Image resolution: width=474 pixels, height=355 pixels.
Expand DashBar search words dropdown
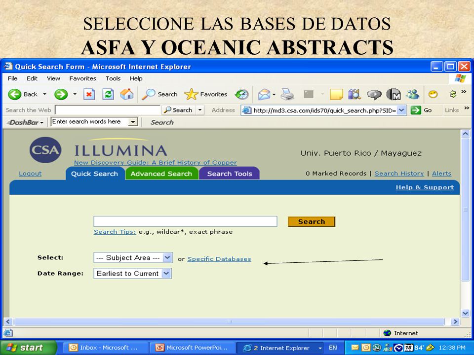133,122
